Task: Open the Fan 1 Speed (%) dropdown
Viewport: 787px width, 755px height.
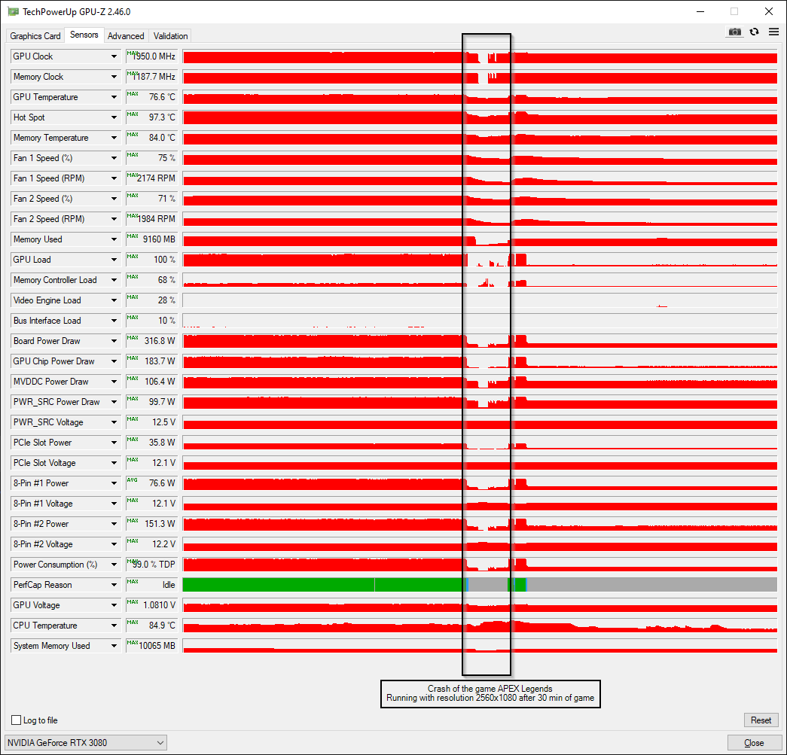Action: point(114,158)
